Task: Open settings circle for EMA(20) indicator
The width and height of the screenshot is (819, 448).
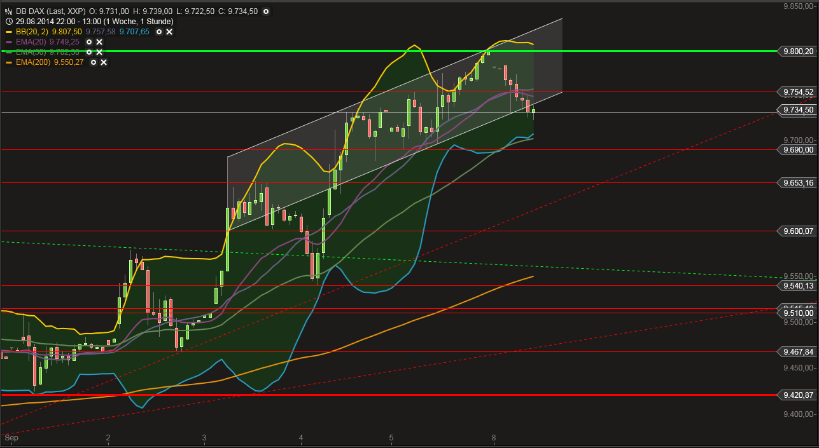Action: click(89, 41)
